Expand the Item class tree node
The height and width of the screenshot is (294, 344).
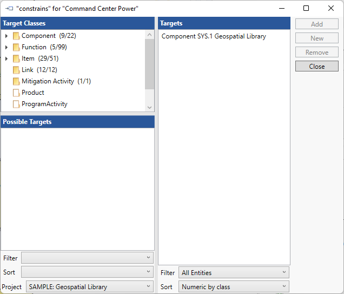tap(6, 58)
